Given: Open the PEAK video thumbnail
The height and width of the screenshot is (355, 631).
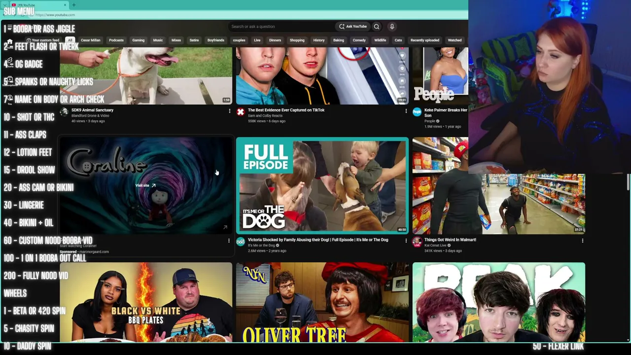Looking at the screenshot, I should (499, 302).
